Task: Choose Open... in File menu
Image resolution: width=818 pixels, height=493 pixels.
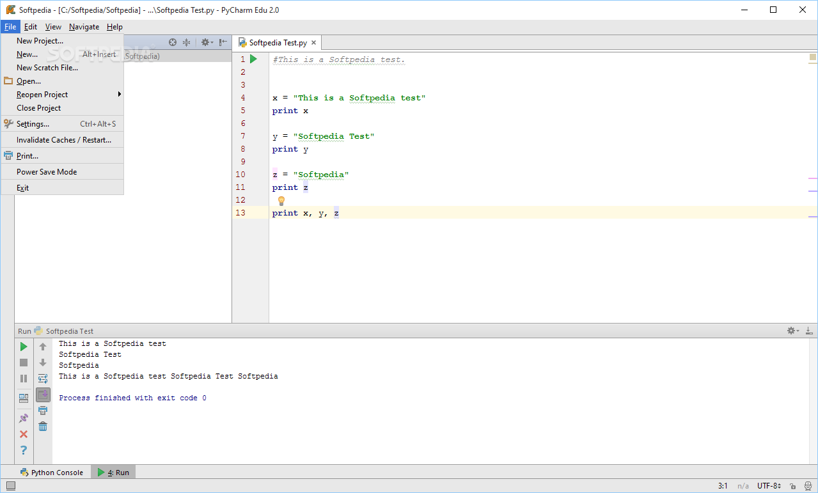Action: pyautogui.click(x=62, y=81)
